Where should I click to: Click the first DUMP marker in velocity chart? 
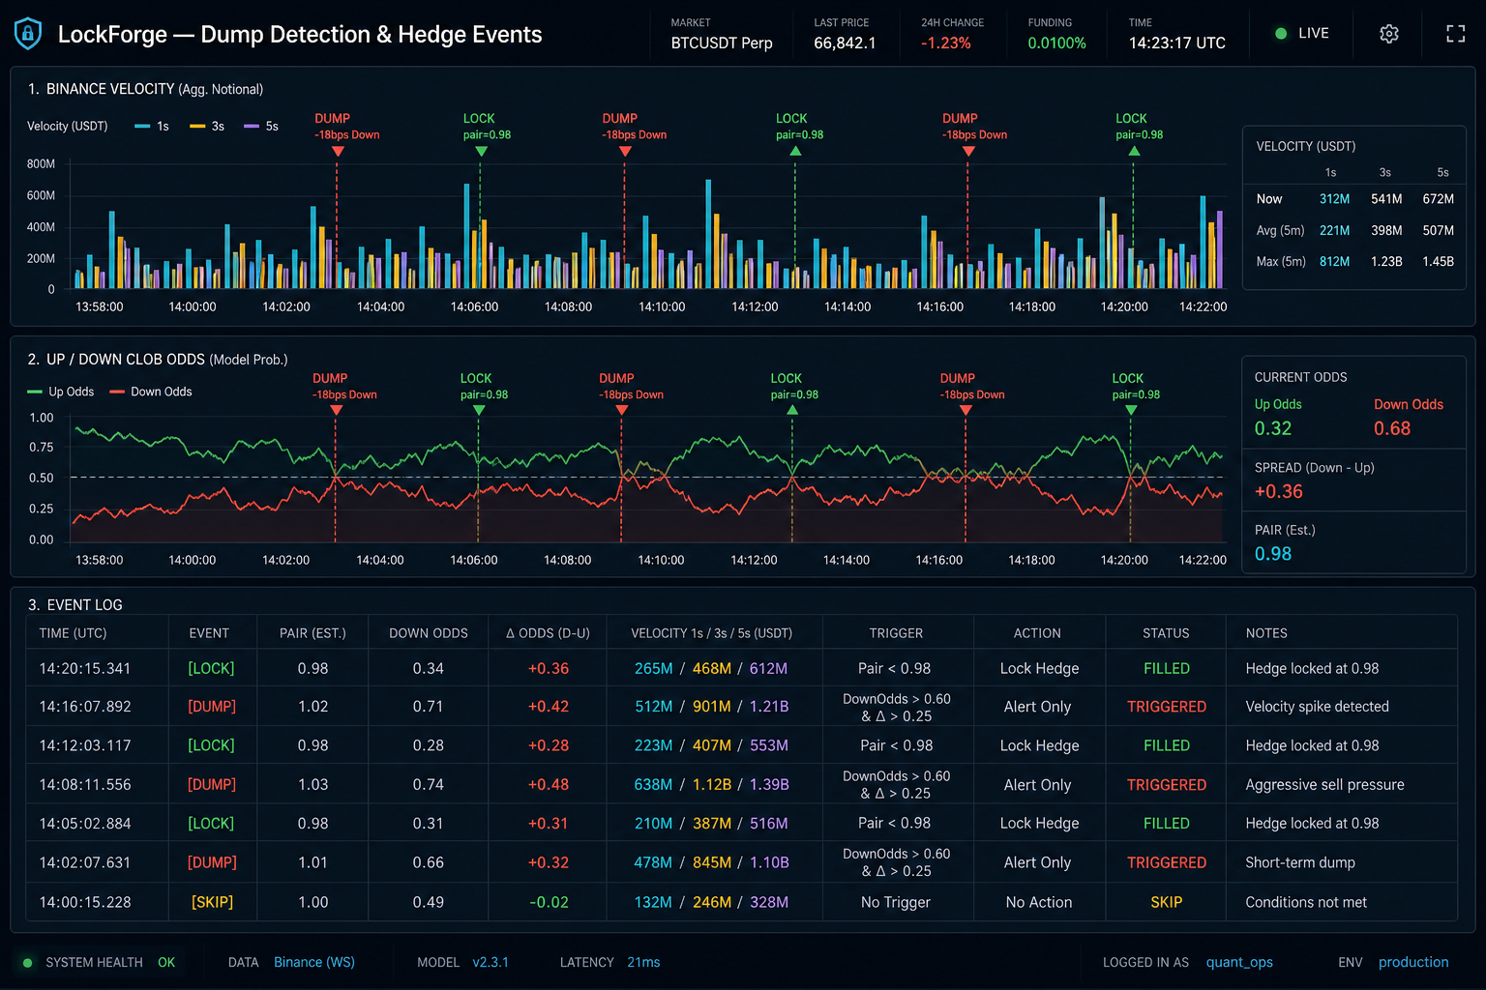(338, 151)
